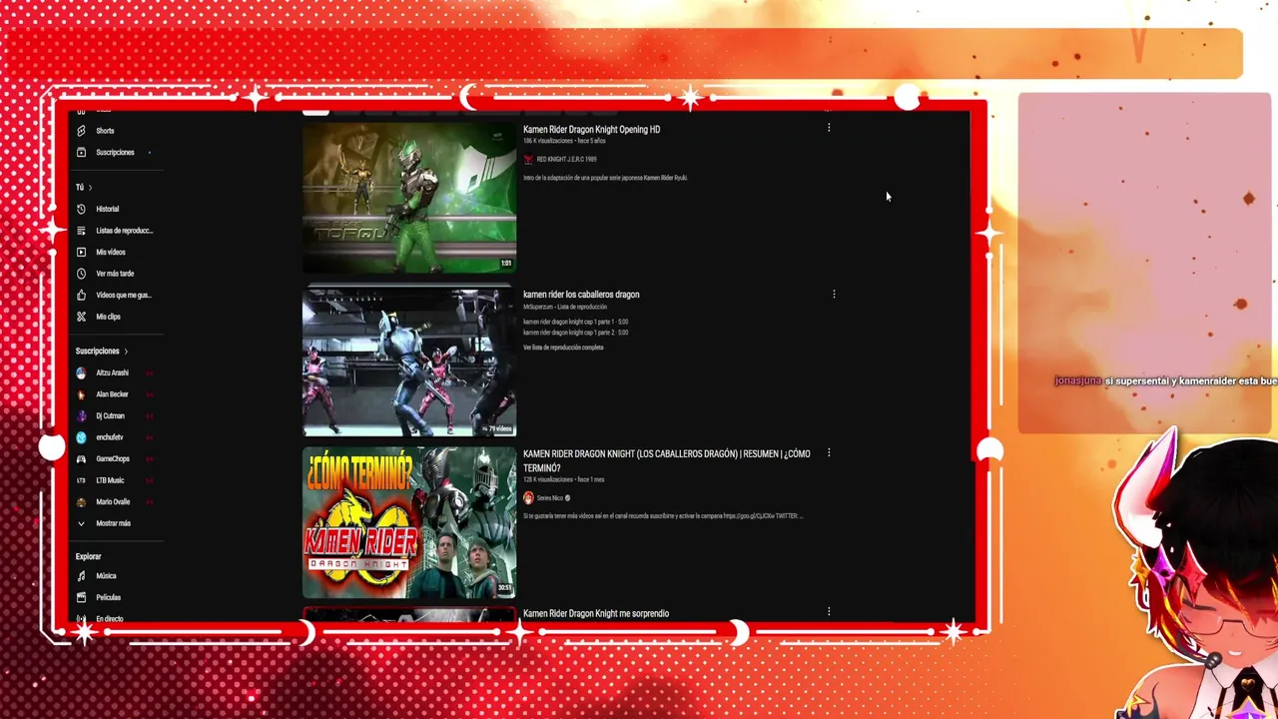This screenshot has width=1278, height=719.
Task: Open RED KNIGHT J.E.R.C 1989 channel name
Action: (566, 159)
